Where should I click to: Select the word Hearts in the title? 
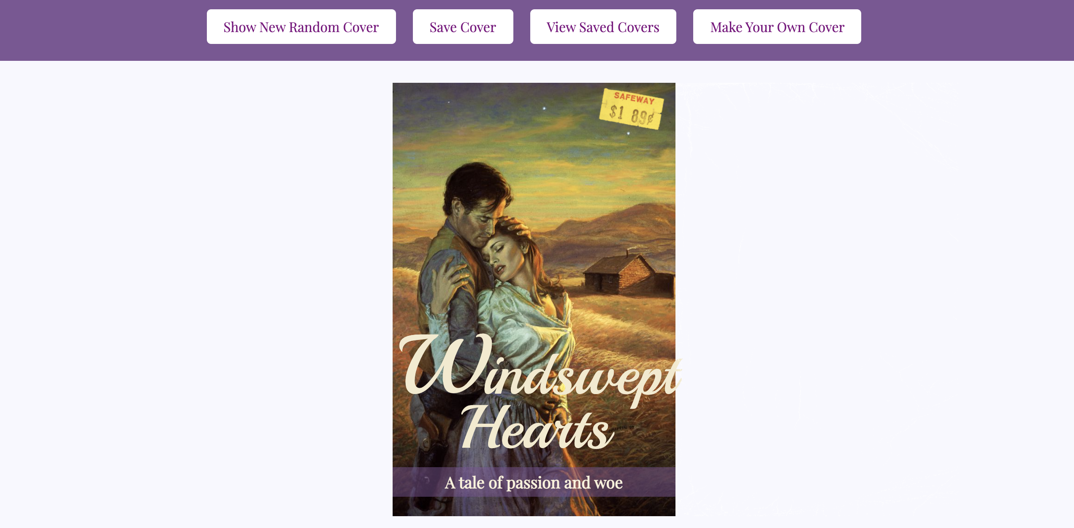[537, 427]
